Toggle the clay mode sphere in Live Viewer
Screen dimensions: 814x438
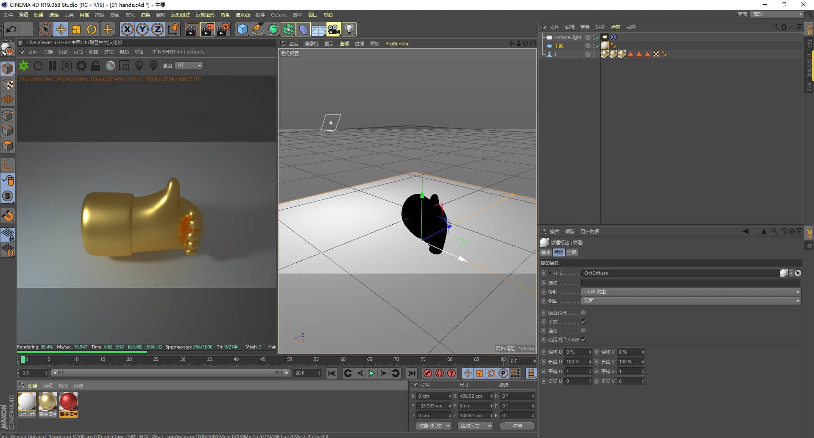[x=110, y=66]
